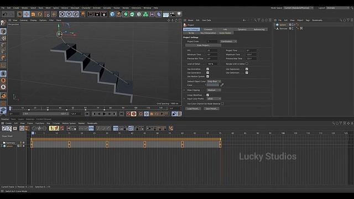Toggle Render LOD in Editor checkbox
Viewport: 354px width, 199px height.
[247, 64]
